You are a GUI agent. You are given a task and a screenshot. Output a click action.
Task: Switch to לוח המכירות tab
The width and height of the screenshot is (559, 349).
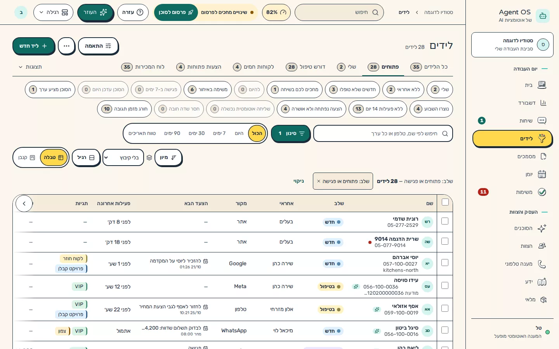pyautogui.click(x=143, y=67)
